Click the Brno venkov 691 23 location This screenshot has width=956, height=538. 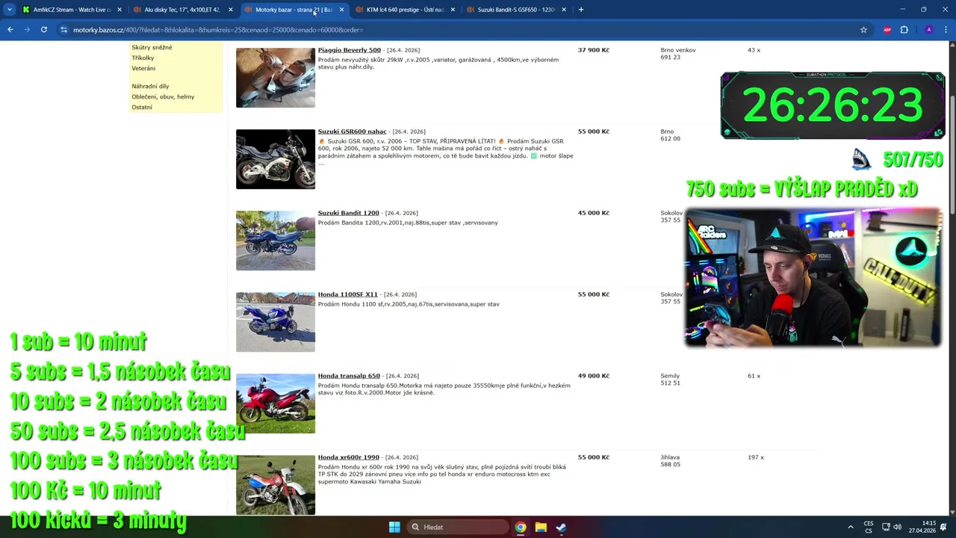point(677,54)
